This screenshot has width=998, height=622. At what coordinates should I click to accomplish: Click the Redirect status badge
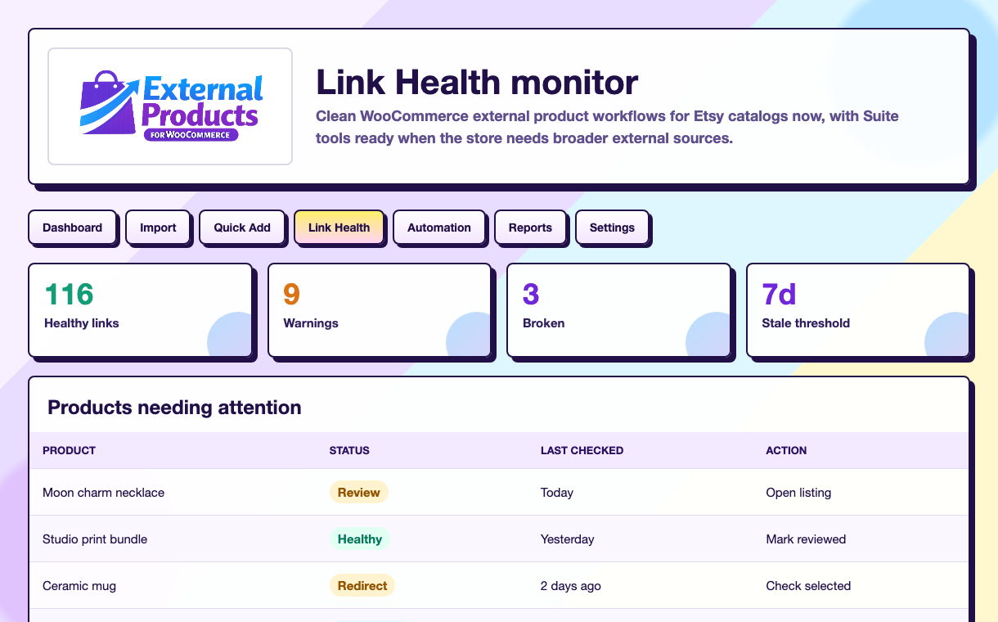pos(362,585)
